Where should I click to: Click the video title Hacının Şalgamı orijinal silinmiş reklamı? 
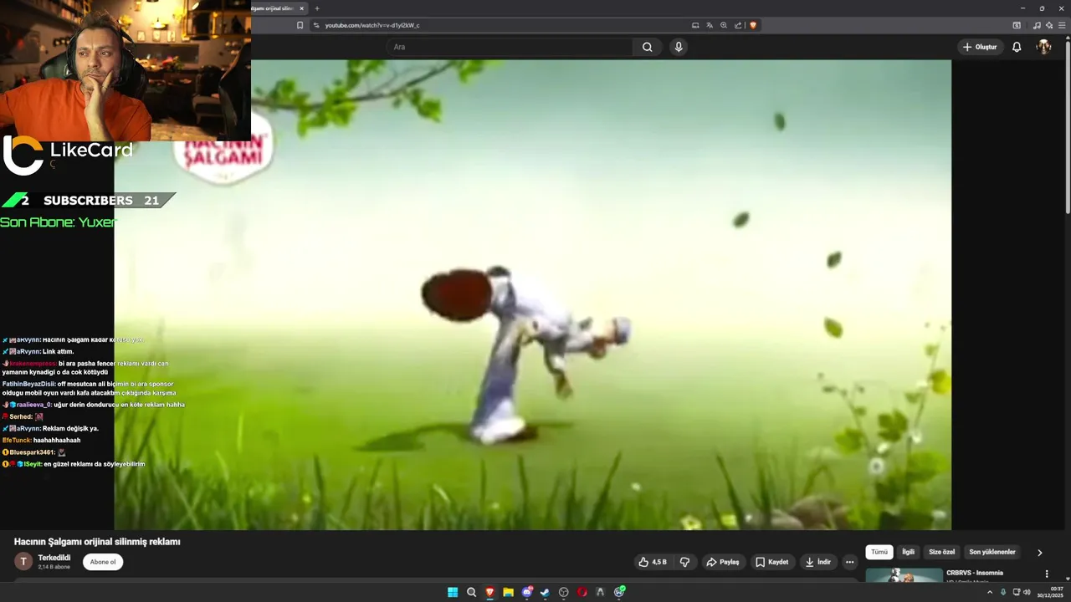tap(97, 542)
